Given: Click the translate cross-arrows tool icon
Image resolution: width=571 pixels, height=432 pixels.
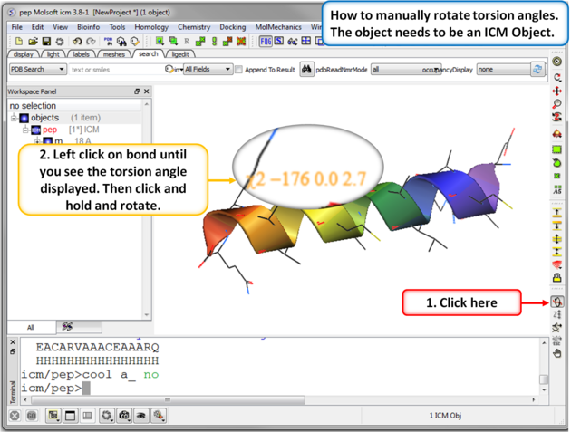Looking at the screenshot, I should (557, 91).
